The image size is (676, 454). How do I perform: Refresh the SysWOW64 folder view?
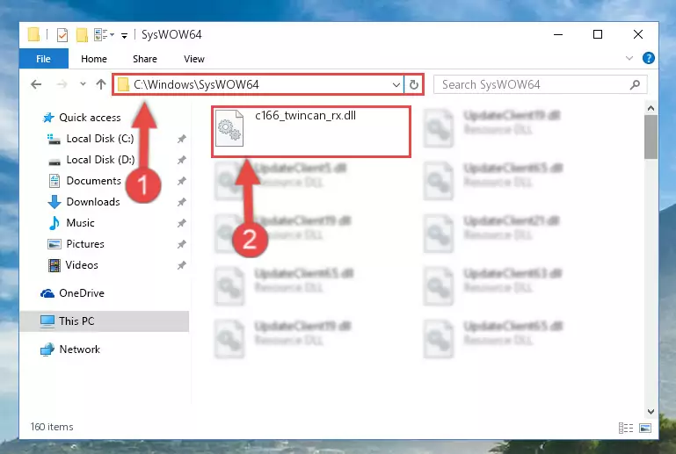click(413, 85)
